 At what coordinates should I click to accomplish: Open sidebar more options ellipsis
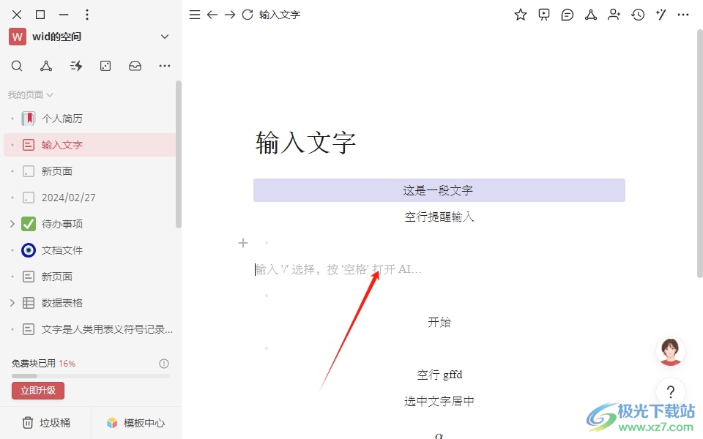(x=165, y=66)
